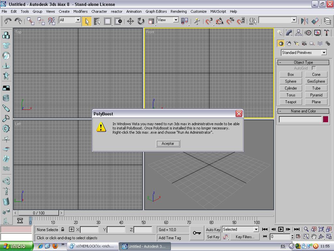Open the reactor menu

(x=116, y=11)
